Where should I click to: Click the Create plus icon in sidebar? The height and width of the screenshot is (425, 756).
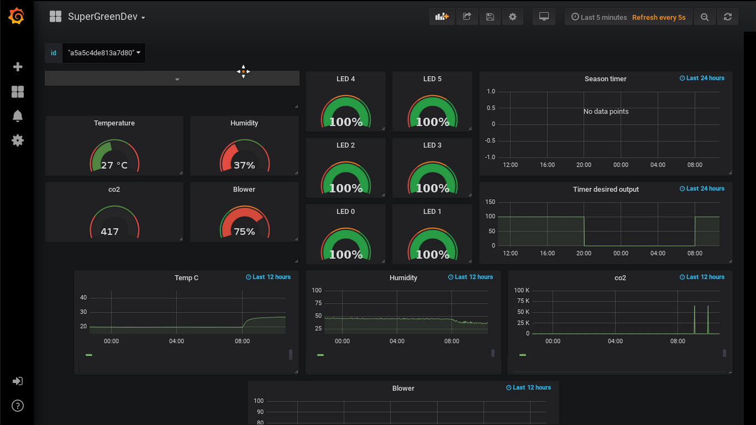(x=18, y=67)
